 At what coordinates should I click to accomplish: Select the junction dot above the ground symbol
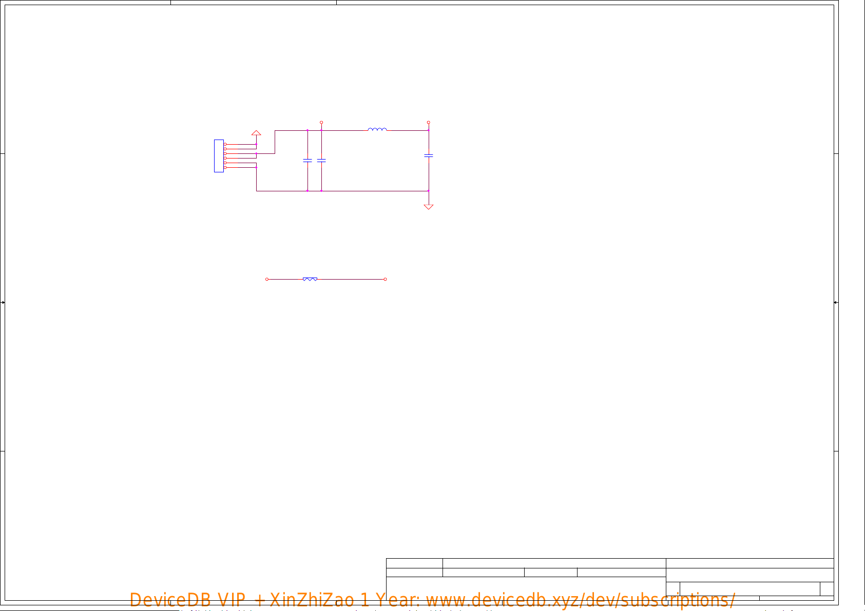pos(429,191)
